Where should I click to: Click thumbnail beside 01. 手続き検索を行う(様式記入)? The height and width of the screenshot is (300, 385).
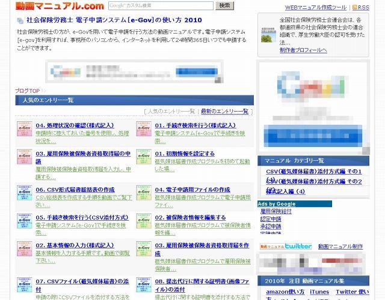(x=144, y=128)
